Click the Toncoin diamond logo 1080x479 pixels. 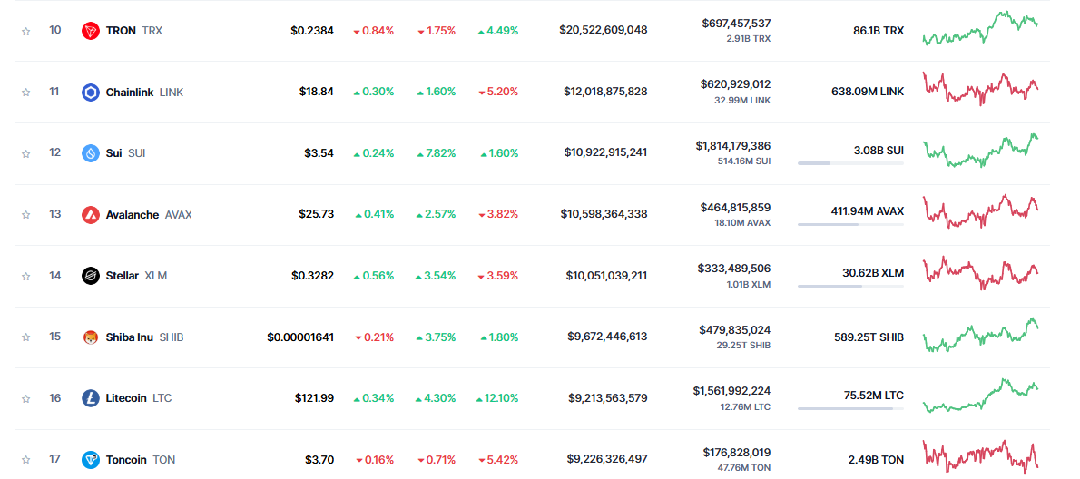(x=91, y=460)
